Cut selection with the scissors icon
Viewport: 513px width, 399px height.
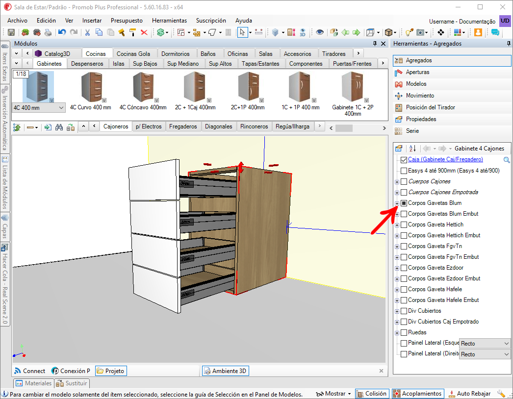click(x=87, y=32)
